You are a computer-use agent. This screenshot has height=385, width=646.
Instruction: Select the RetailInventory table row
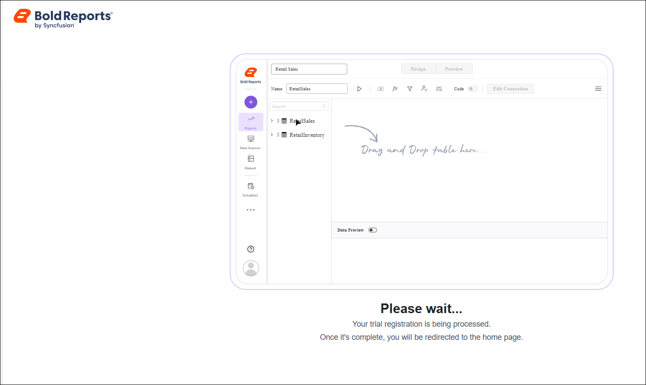(x=299, y=135)
